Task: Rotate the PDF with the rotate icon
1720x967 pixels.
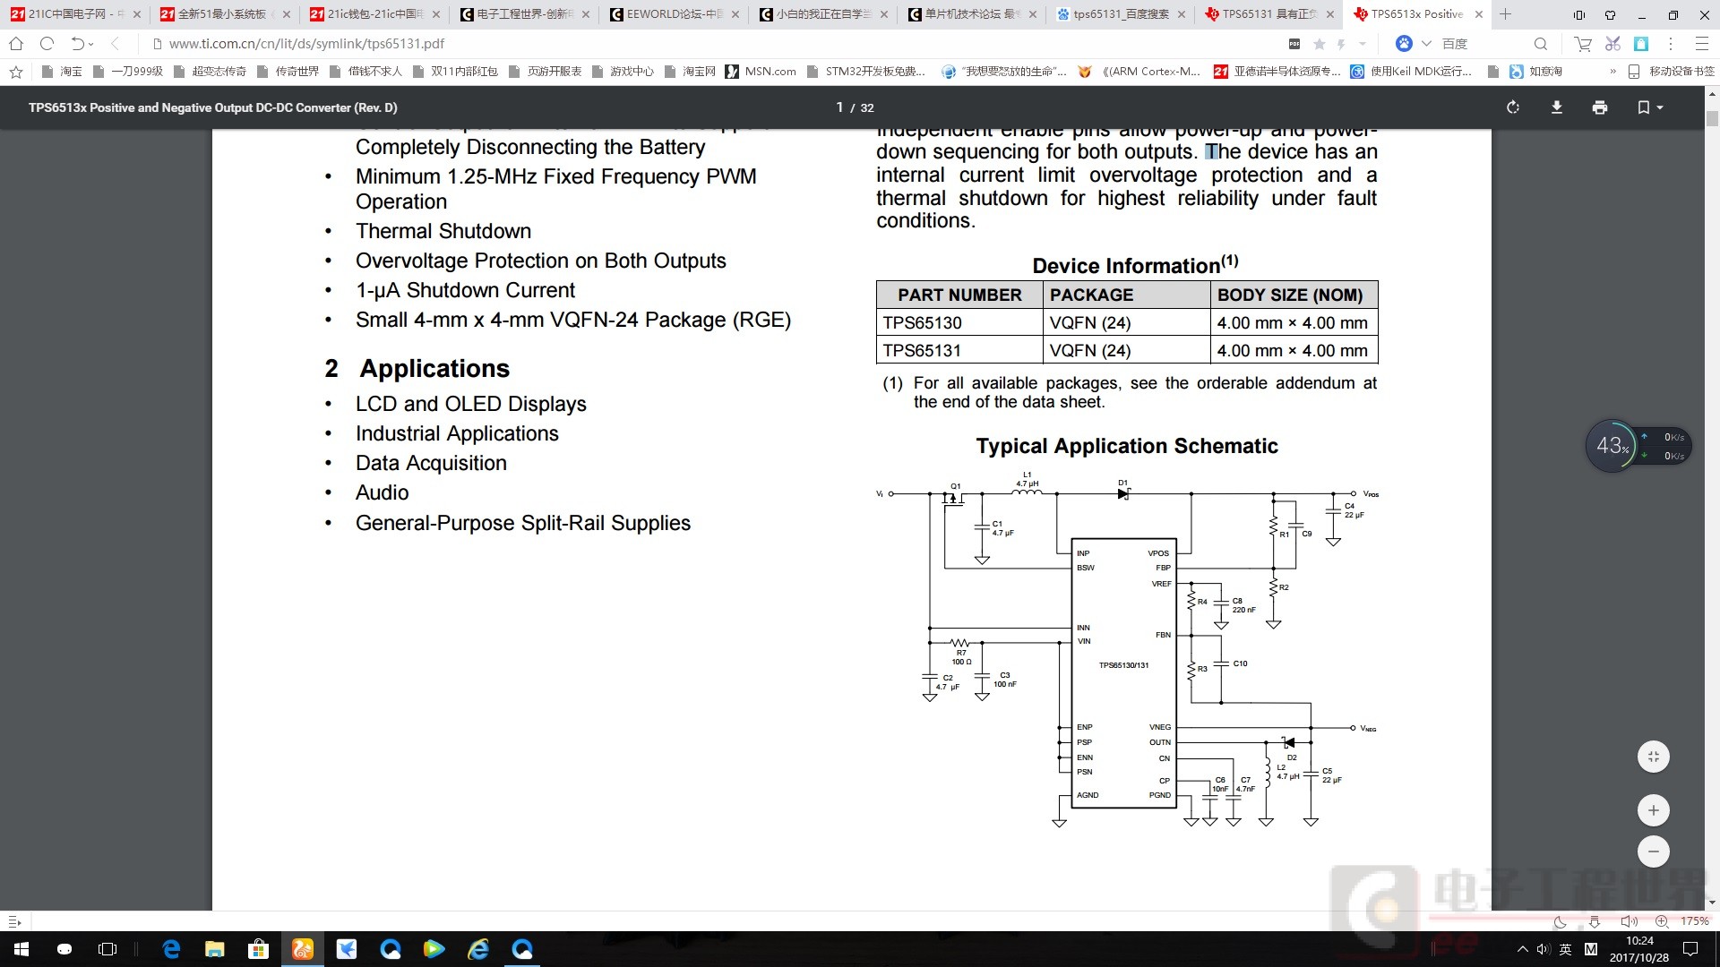Action: point(1513,107)
